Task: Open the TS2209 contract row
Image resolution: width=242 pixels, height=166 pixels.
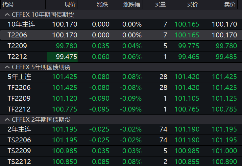Action: click(x=19, y=151)
